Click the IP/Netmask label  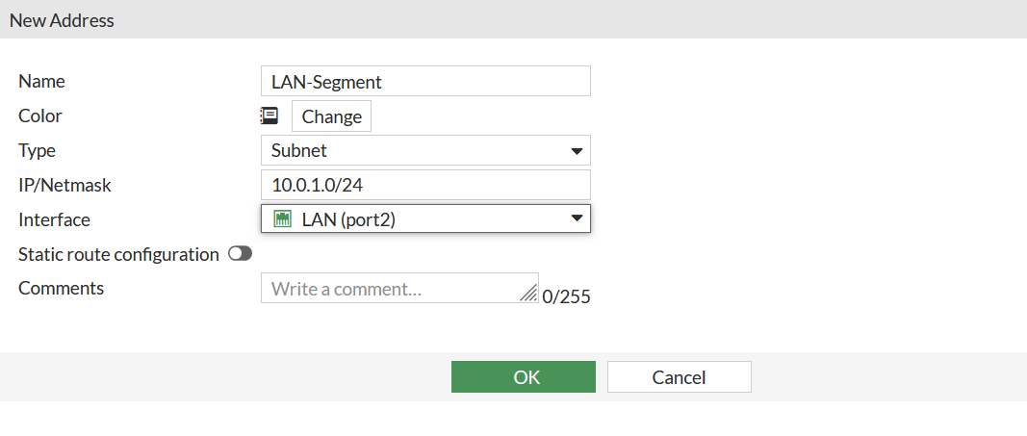(x=64, y=185)
